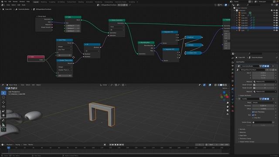Toggle camera view icon in viewport

(228, 110)
